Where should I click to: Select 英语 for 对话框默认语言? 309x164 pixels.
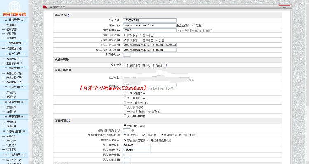157,40
